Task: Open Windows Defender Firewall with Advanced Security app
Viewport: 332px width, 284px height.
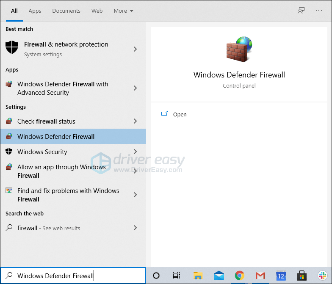Action: pyautogui.click(x=73, y=88)
